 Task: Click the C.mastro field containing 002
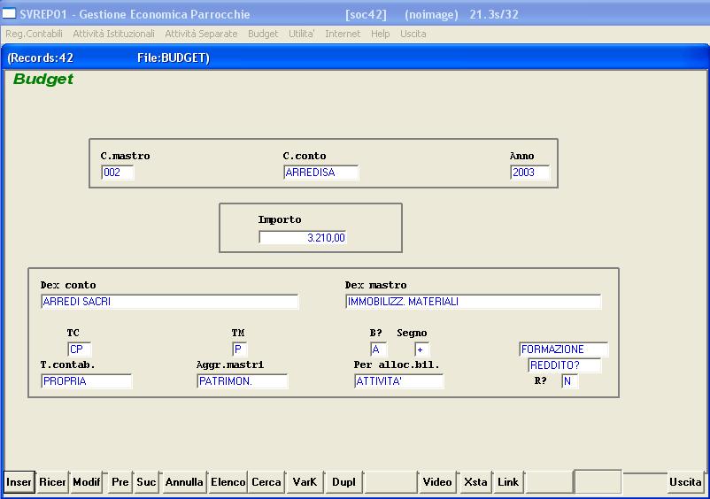click(118, 173)
